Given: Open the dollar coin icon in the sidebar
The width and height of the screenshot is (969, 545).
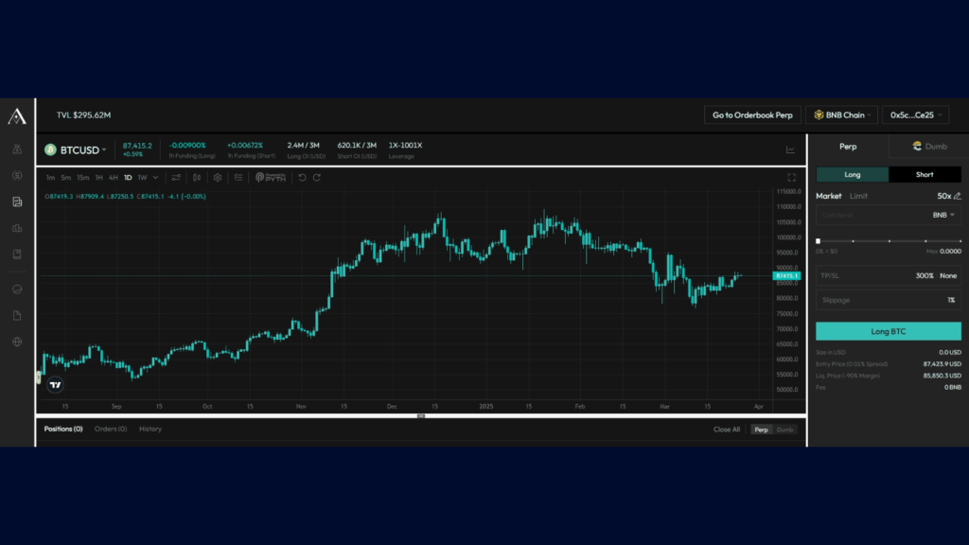Looking at the screenshot, I should pyautogui.click(x=17, y=175).
